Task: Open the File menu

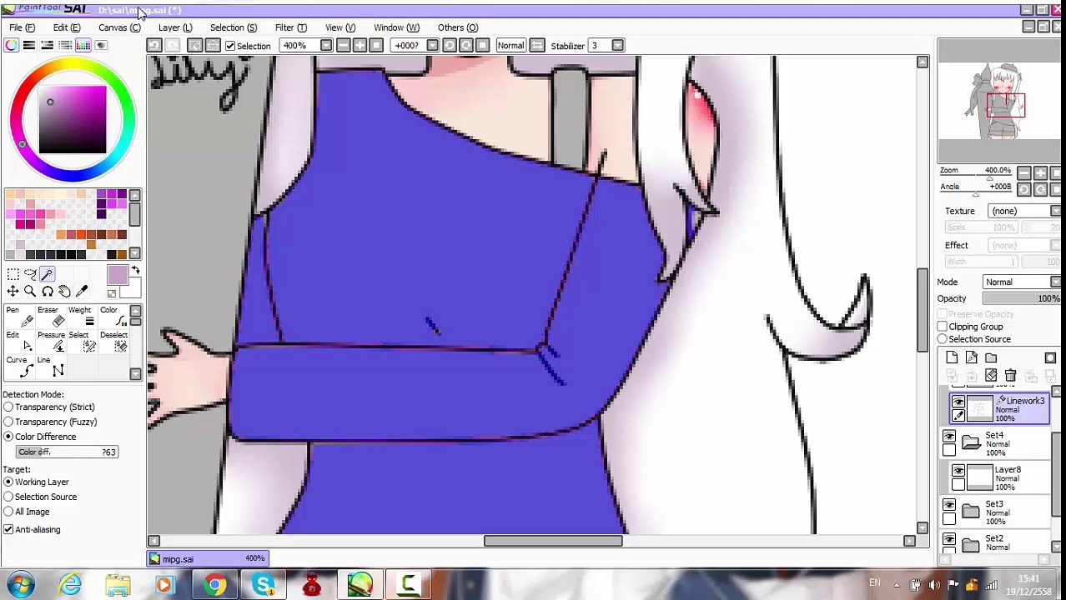Action: pyautogui.click(x=22, y=27)
